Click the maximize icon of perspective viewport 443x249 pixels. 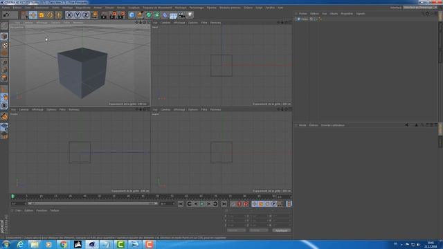148,22
